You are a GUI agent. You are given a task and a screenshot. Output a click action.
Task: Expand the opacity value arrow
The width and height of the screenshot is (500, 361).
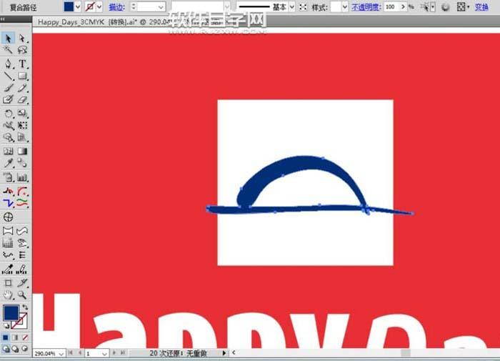pos(404,6)
